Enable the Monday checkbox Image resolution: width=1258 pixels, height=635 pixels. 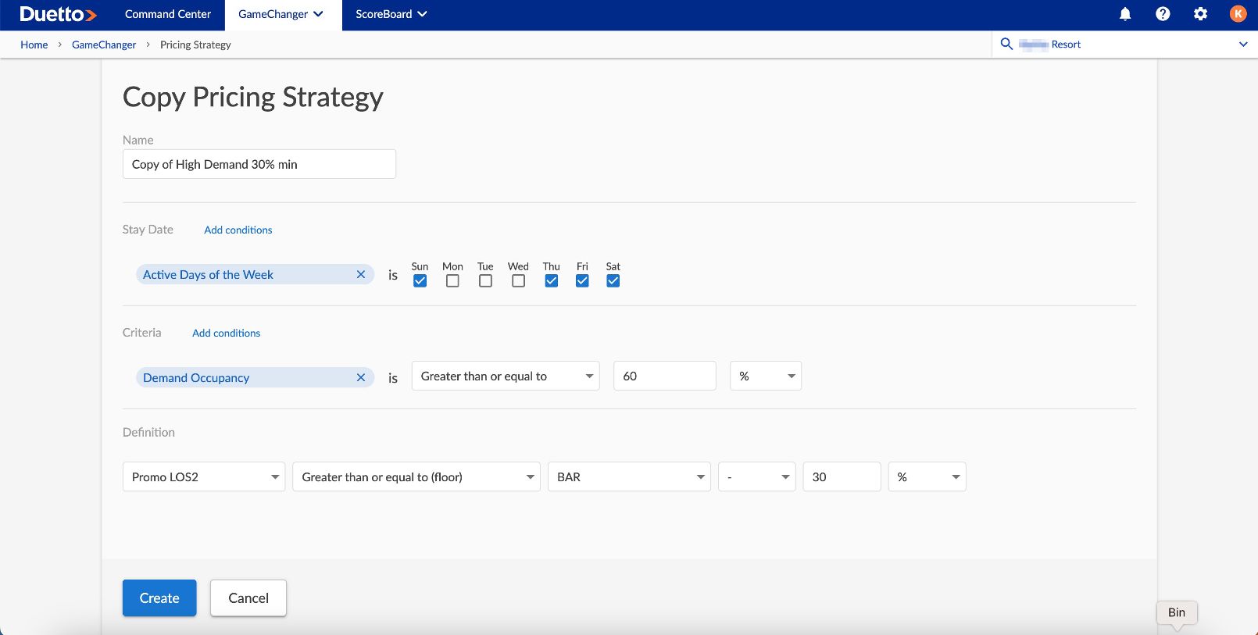coord(452,281)
